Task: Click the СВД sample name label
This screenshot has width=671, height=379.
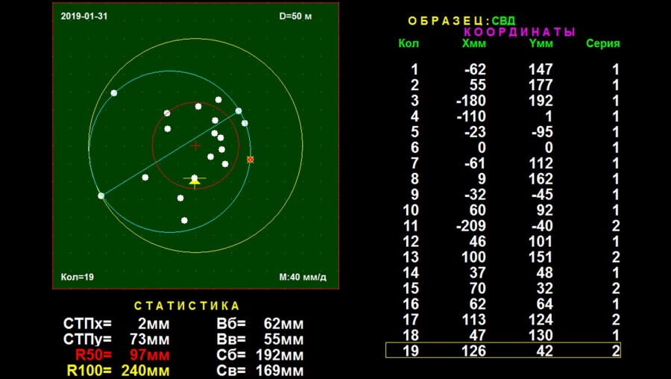Action: (x=503, y=21)
